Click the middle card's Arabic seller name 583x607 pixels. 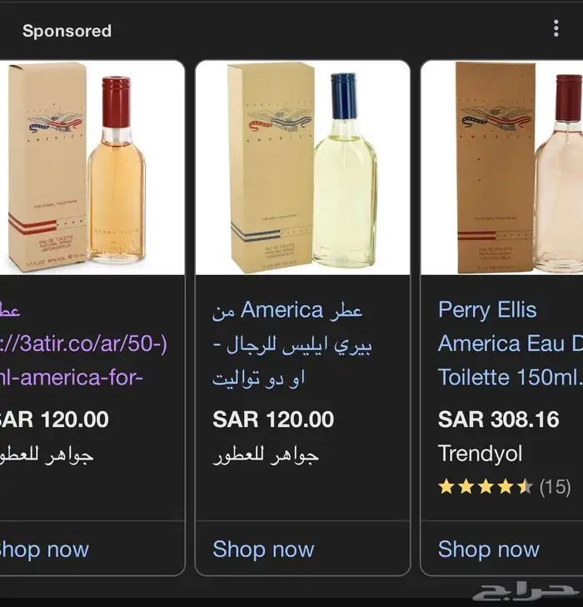(267, 455)
